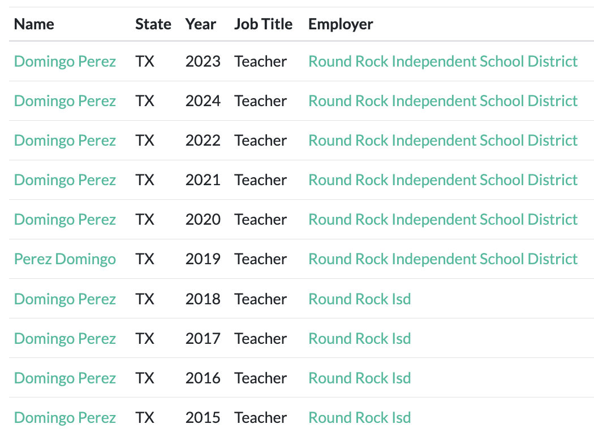Screen dimensions: 594x437
Task: Click Domingo Perez name for 2015
Action: (64, 417)
